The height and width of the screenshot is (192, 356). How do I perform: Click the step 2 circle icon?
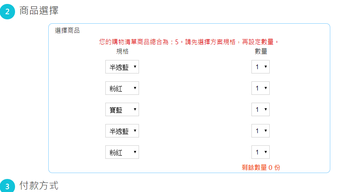point(8,11)
